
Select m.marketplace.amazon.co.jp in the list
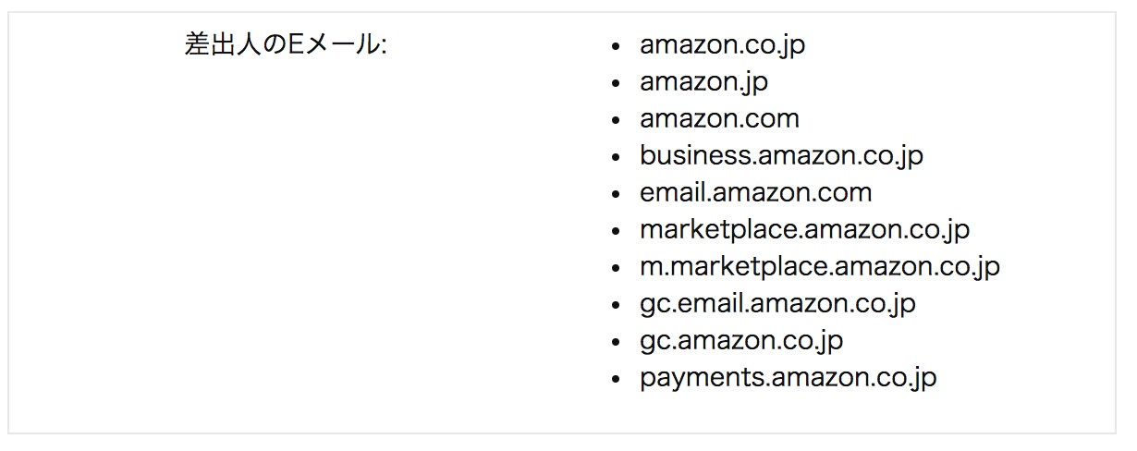[x=819, y=266]
